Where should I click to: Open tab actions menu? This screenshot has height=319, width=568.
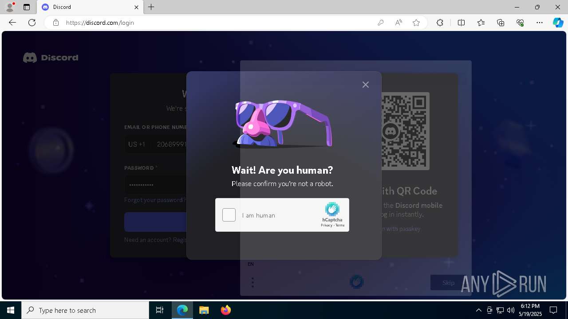pyautogui.click(x=27, y=7)
